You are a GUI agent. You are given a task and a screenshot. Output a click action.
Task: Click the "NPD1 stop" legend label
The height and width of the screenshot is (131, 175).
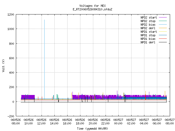148,35
